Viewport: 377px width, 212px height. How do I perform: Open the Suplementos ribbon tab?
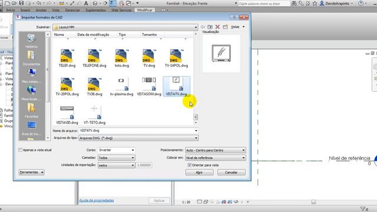click(x=95, y=10)
